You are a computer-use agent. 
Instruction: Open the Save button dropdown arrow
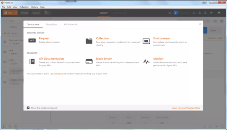tap(220, 30)
